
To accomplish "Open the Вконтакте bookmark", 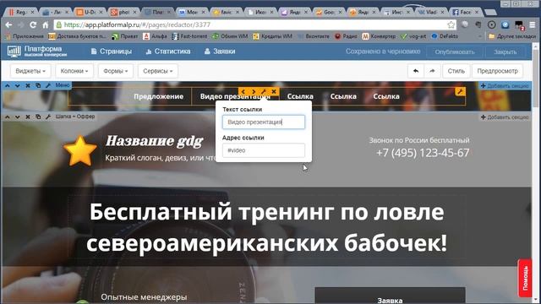I will click(x=314, y=35).
